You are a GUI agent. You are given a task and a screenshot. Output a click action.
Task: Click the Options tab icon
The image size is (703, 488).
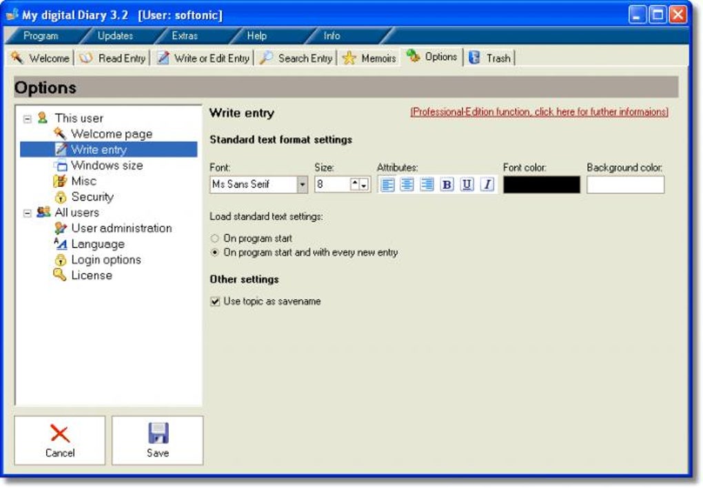414,56
